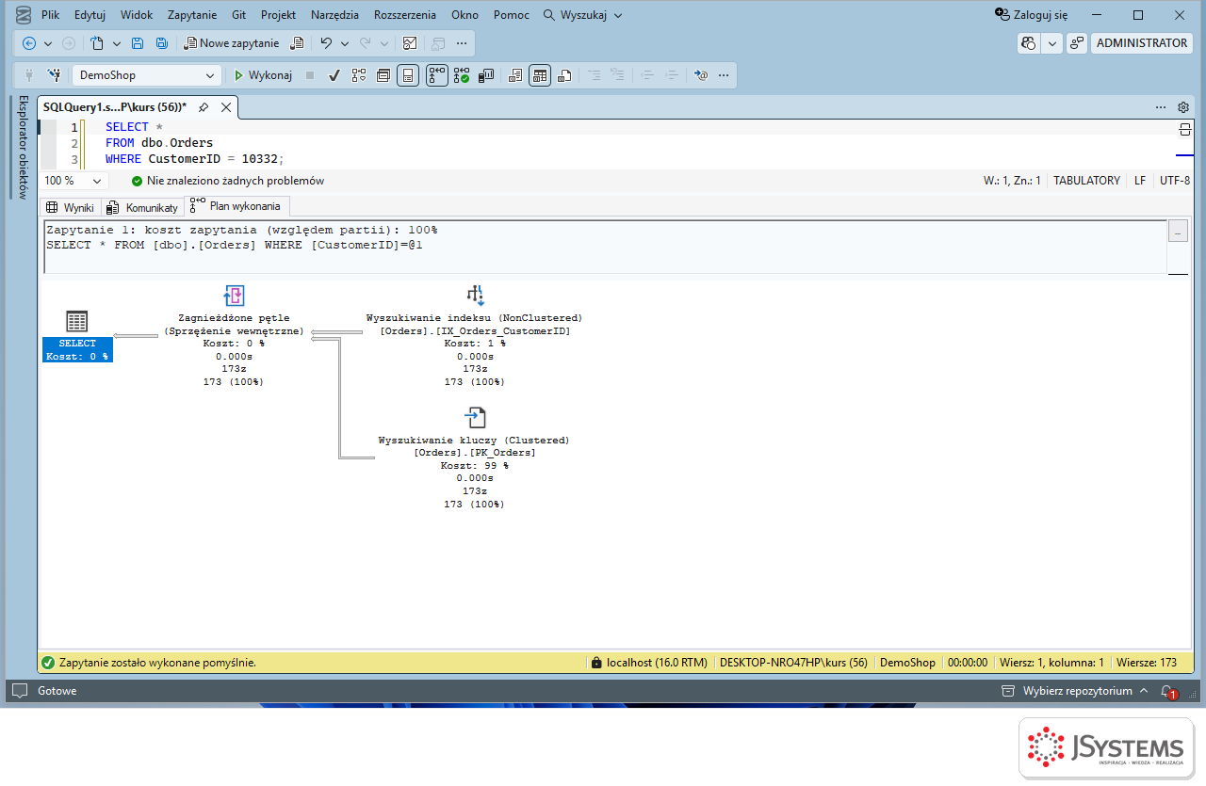This screenshot has width=1206, height=786.
Task: Expand the Eksplorator obiektów side panel
Action: pyautogui.click(x=24, y=147)
